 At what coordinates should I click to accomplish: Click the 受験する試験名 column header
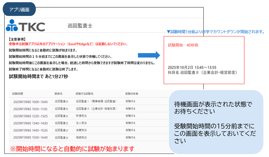(x=84, y=94)
